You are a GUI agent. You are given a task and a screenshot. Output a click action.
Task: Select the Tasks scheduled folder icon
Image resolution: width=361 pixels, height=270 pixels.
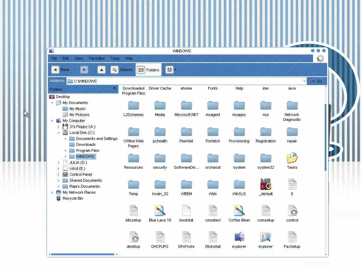coord(292,158)
